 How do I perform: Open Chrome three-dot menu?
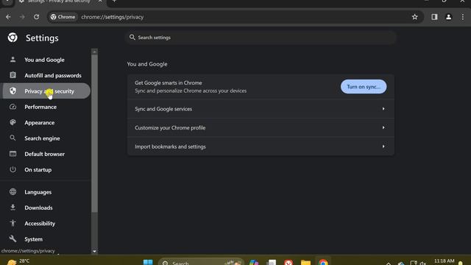point(463,17)
